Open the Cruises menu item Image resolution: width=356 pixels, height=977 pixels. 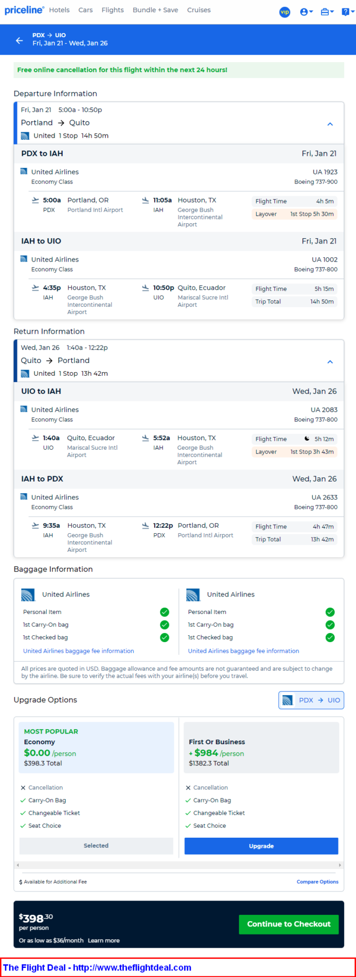pyautogui.click(x=199, y=10)
